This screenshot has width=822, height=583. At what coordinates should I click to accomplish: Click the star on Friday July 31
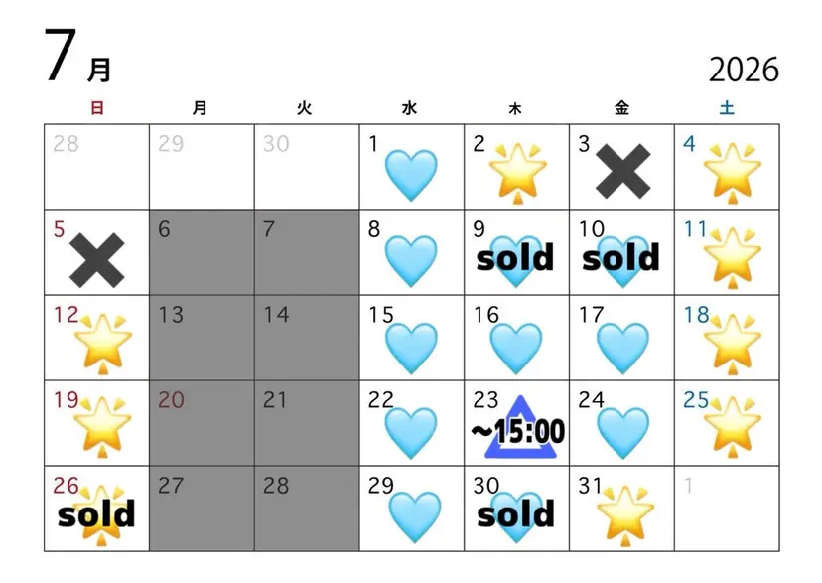(624, 515)
